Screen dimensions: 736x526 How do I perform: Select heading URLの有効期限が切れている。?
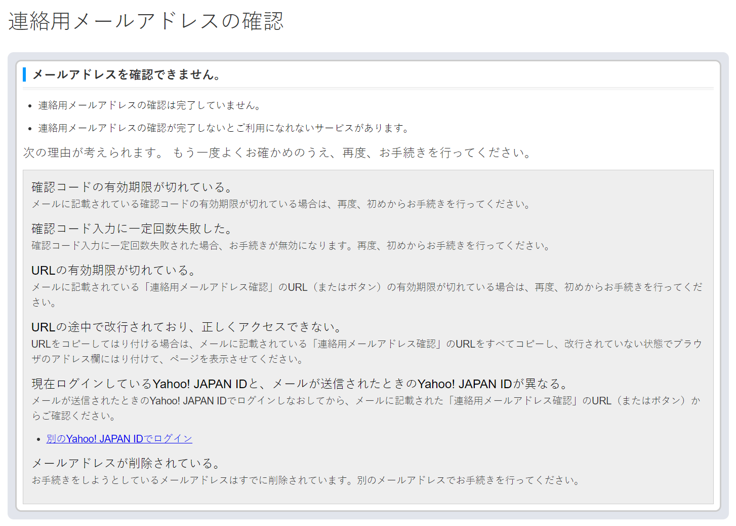point(114,270)
